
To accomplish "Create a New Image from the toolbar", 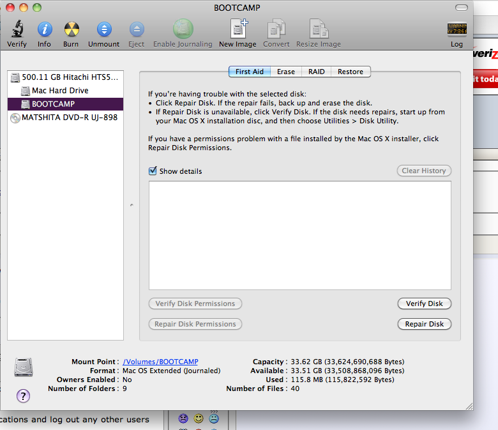I will (x=239, y=29).
